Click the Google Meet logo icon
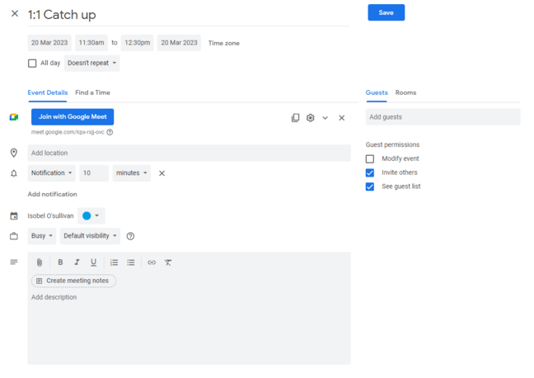The image size is (534, 378). [14, 117]
